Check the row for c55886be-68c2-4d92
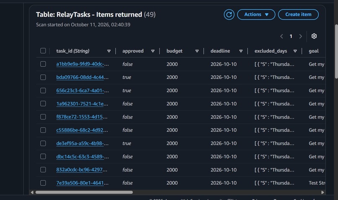The image size is (338, 200). click(x=43, y=130)
